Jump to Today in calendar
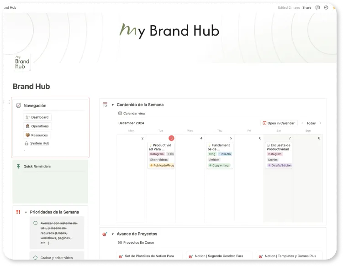Image resolution: width=343 pixels, height=266 pixels. [311, 123]
